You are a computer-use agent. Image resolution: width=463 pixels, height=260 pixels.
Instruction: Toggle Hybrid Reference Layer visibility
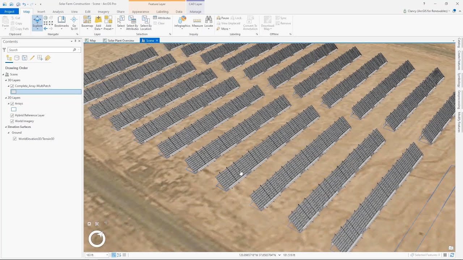click(12, 115)
